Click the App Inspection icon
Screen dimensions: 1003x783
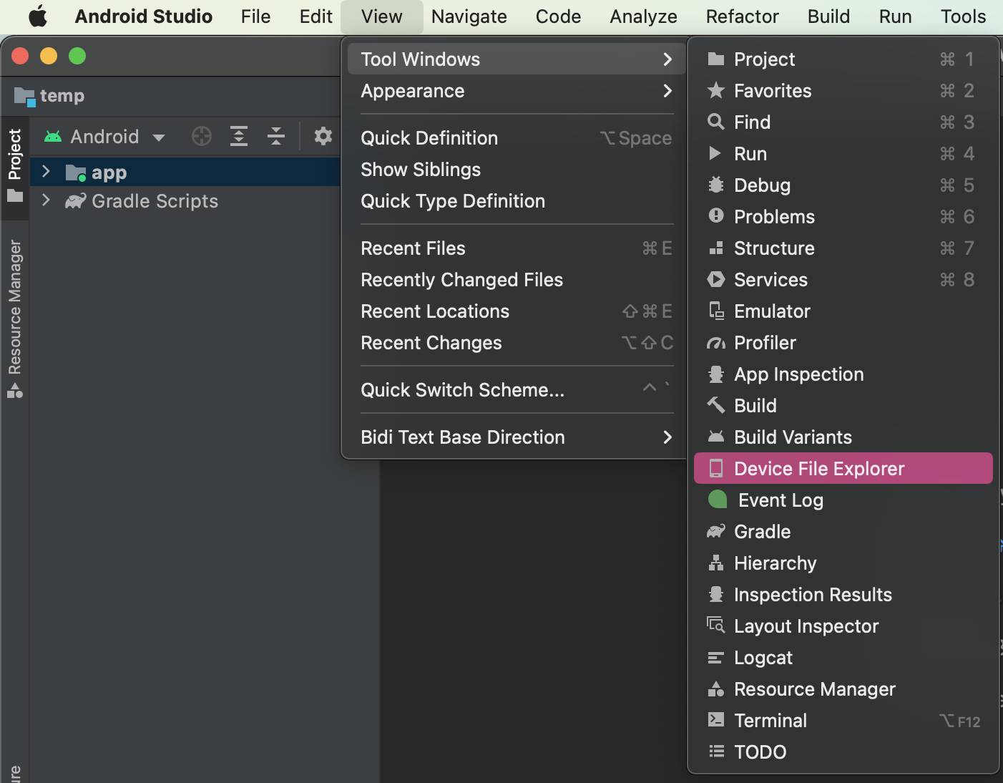tap(715, 374)
